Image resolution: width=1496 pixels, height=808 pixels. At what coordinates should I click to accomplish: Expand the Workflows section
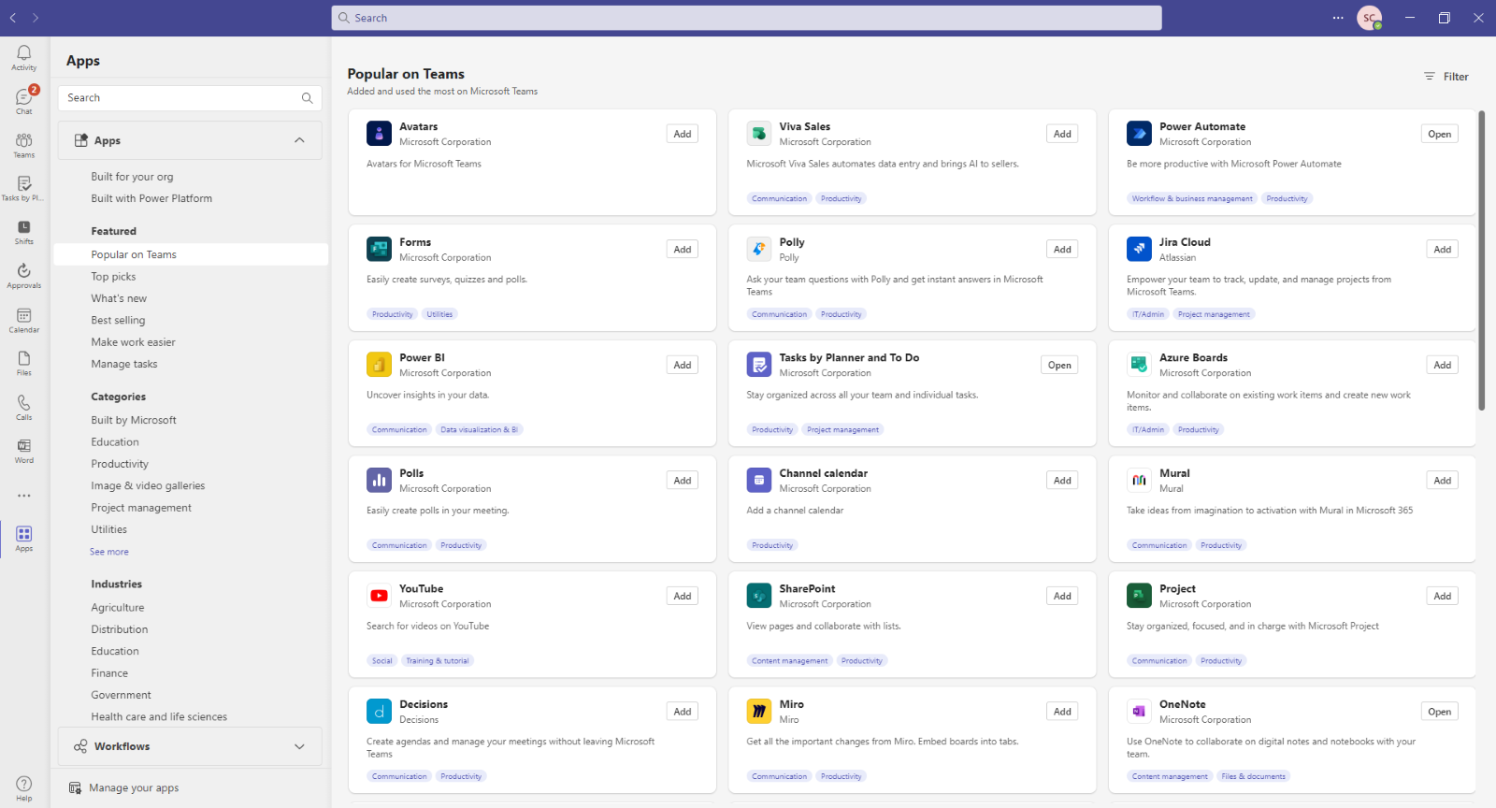point(190,746)
